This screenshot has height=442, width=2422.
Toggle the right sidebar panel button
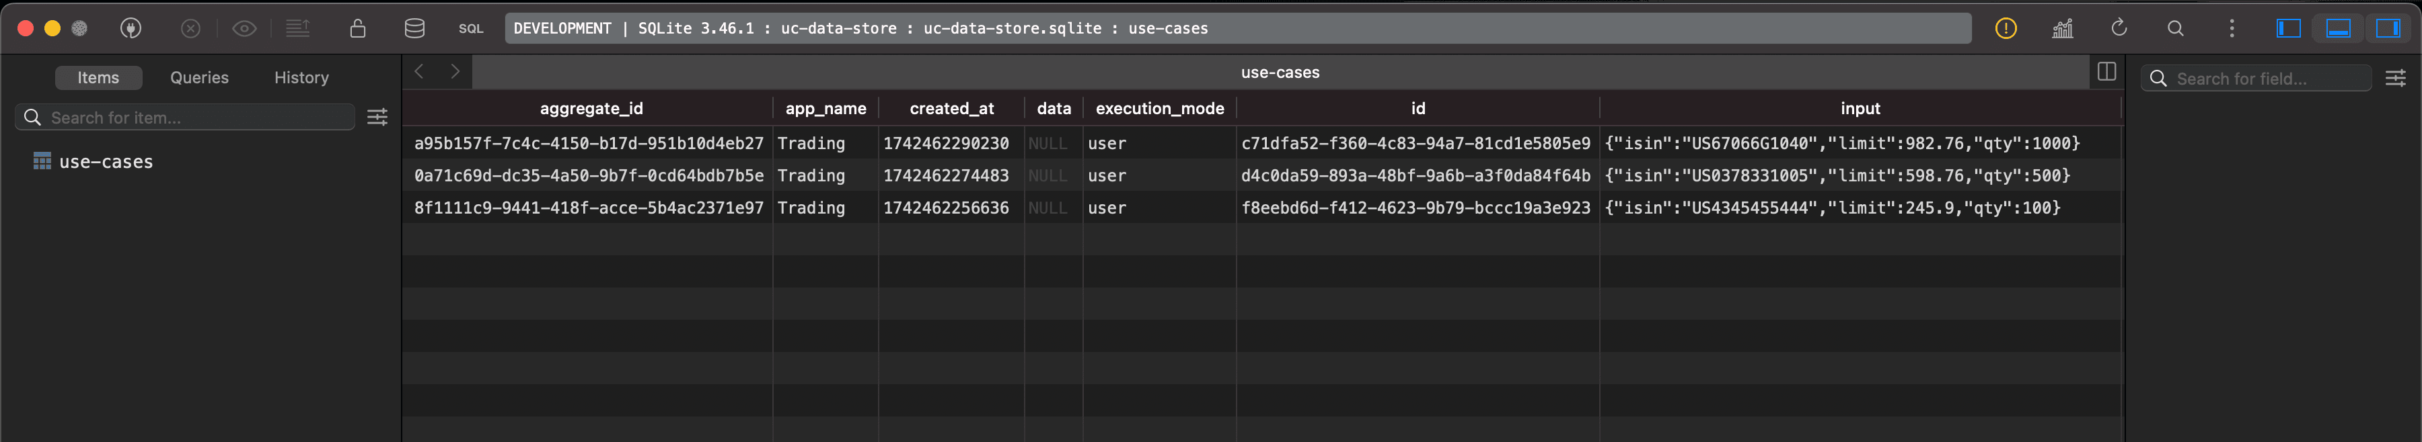click(2388, 28)
